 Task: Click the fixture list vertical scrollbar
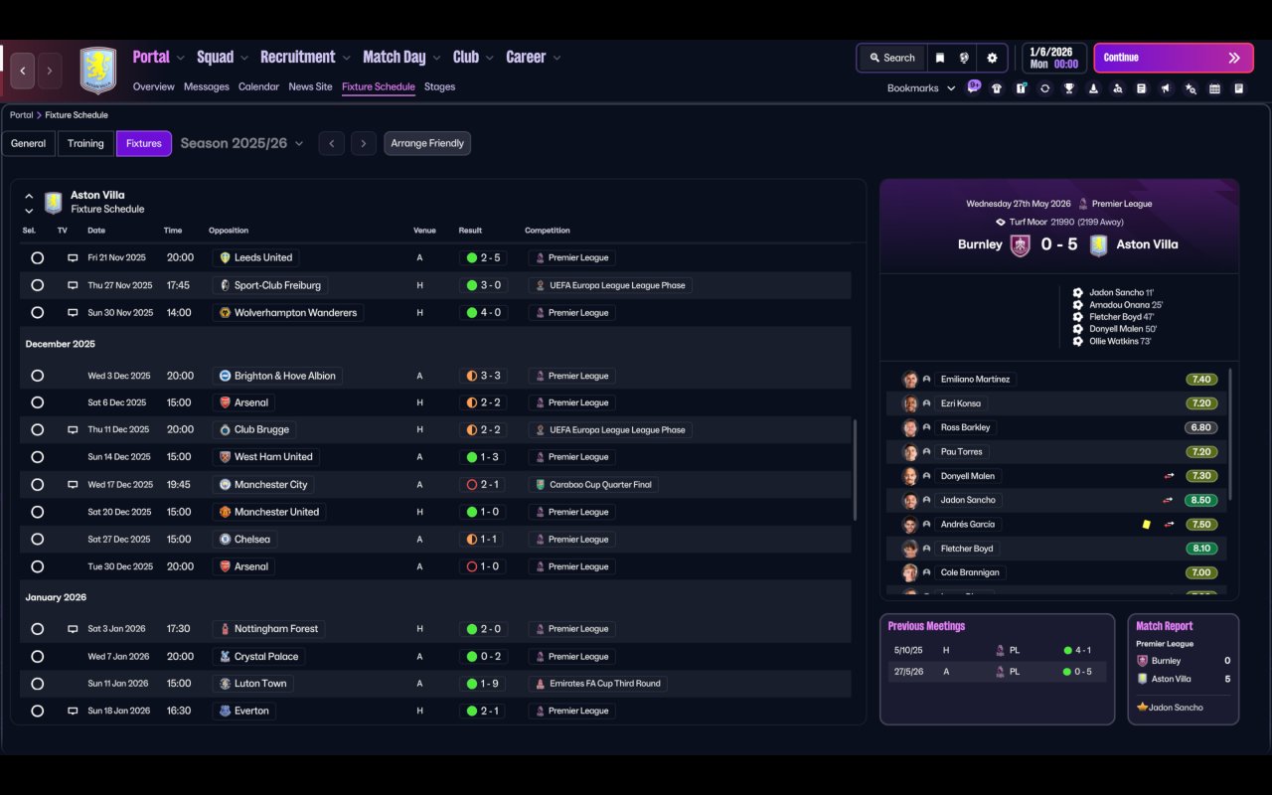pyautogui.click(x=855, y=470)
